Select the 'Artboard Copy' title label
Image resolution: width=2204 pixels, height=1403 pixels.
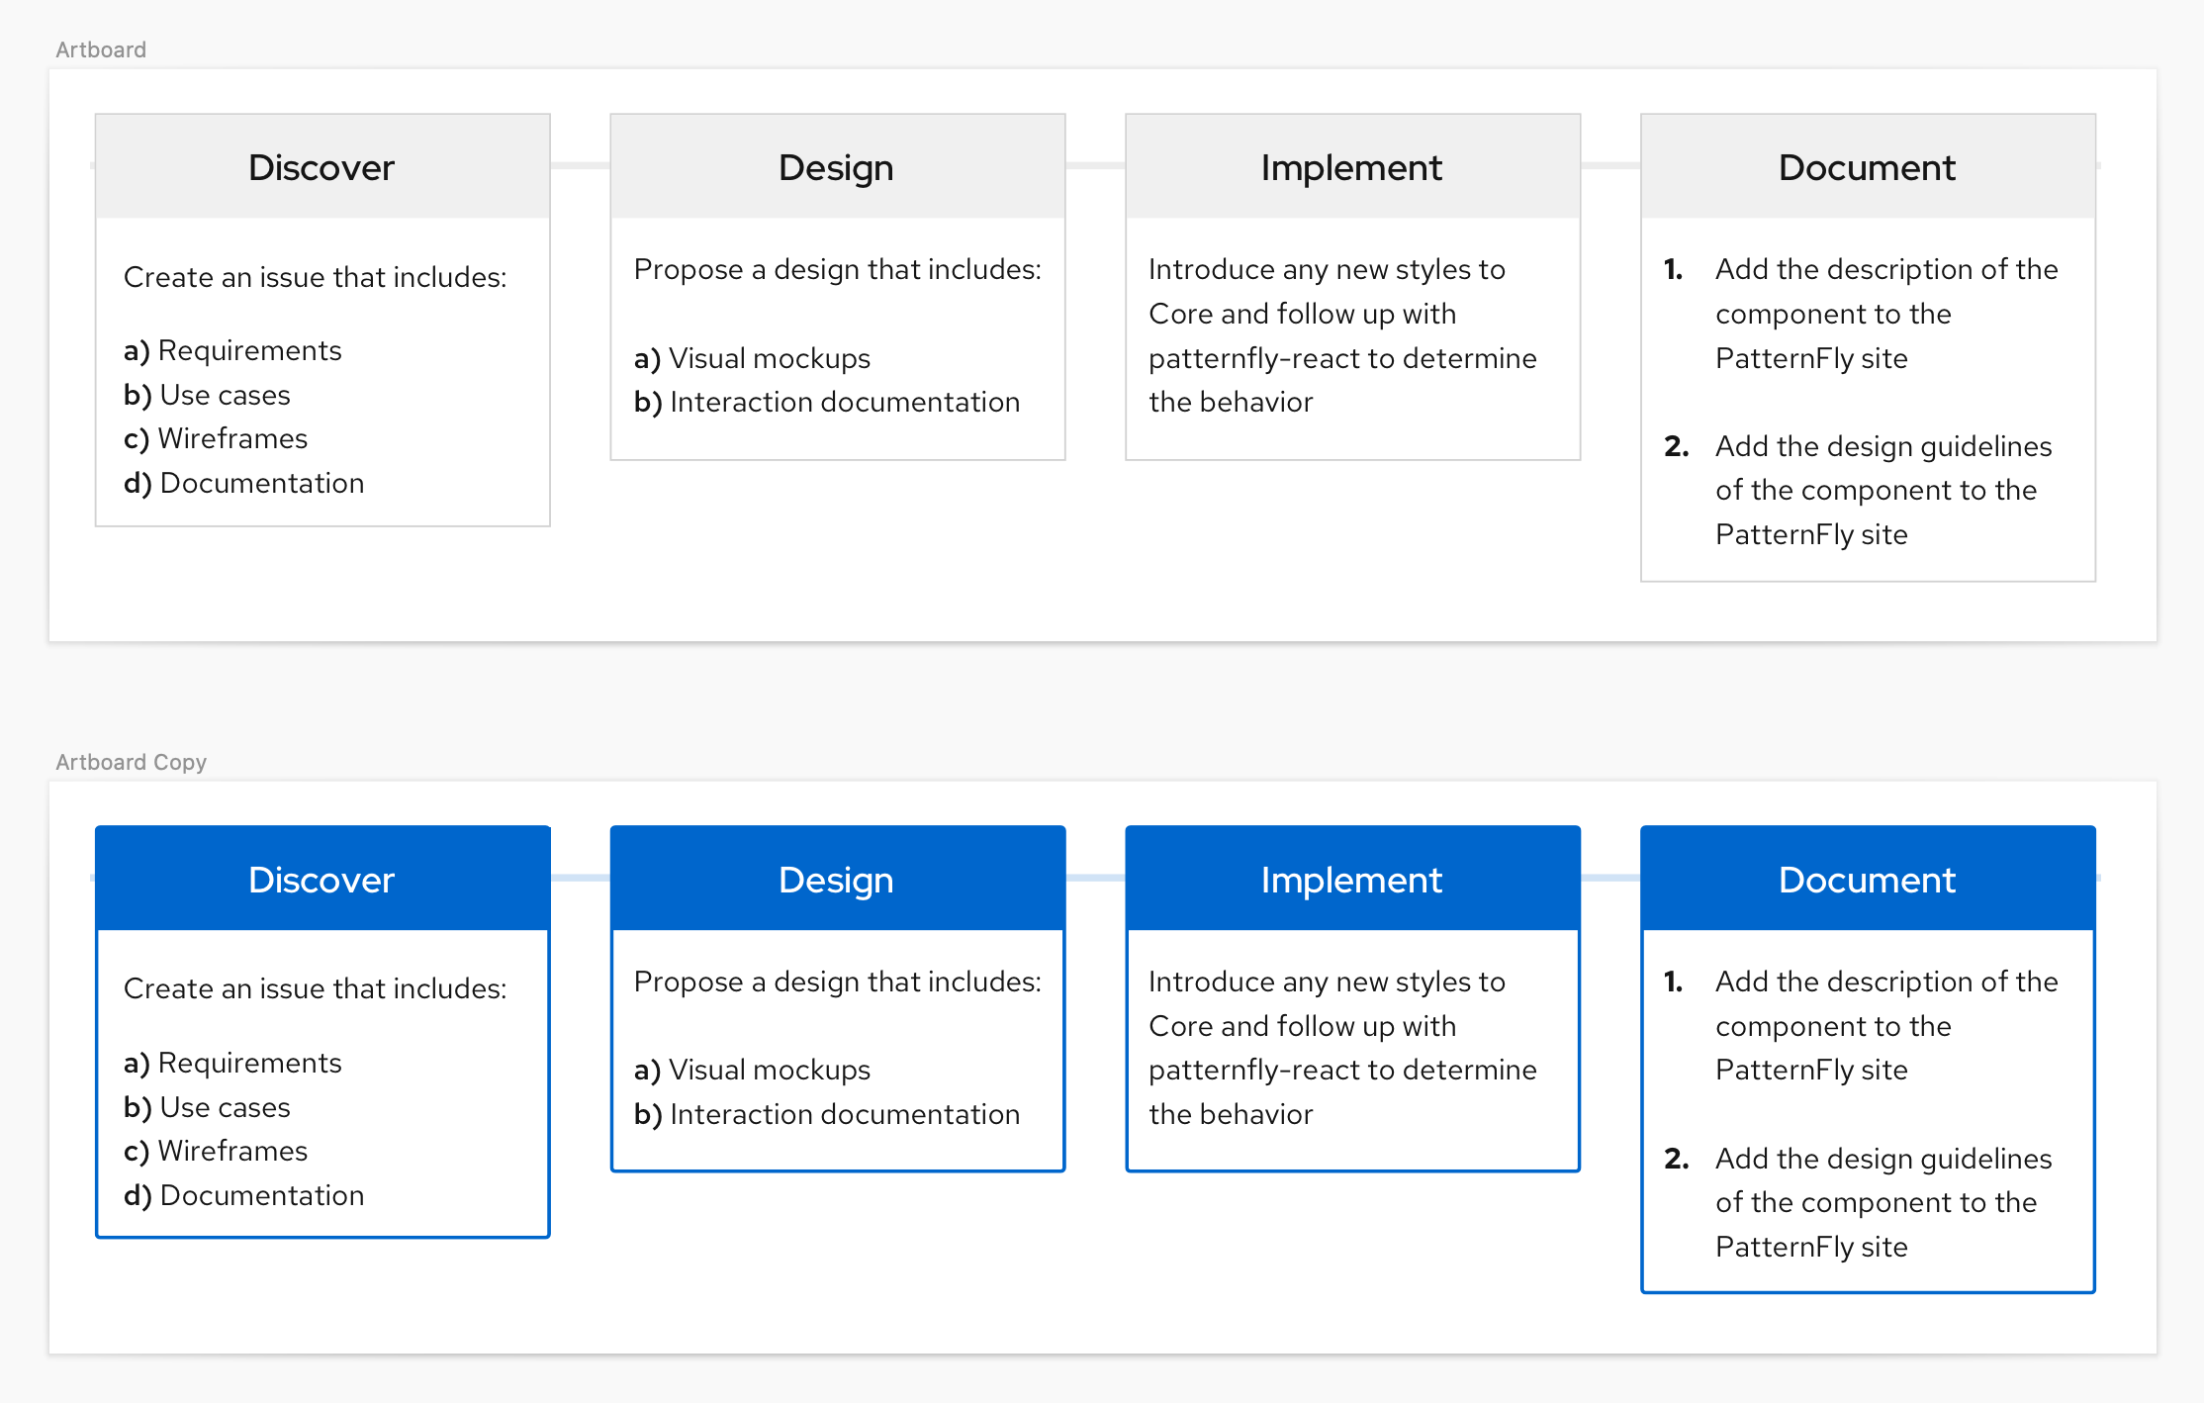point(131,762)
